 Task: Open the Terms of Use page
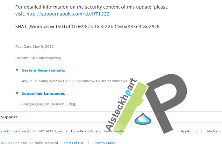click(x=74, y=142)
